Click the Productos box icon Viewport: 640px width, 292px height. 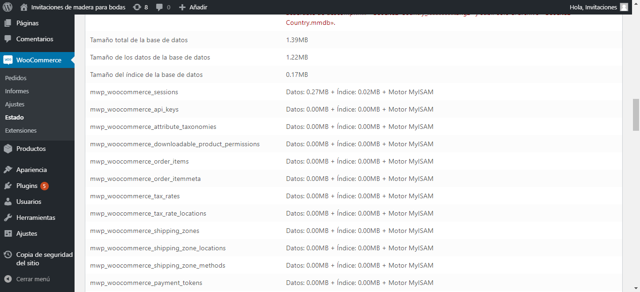[x=8, y=149]
